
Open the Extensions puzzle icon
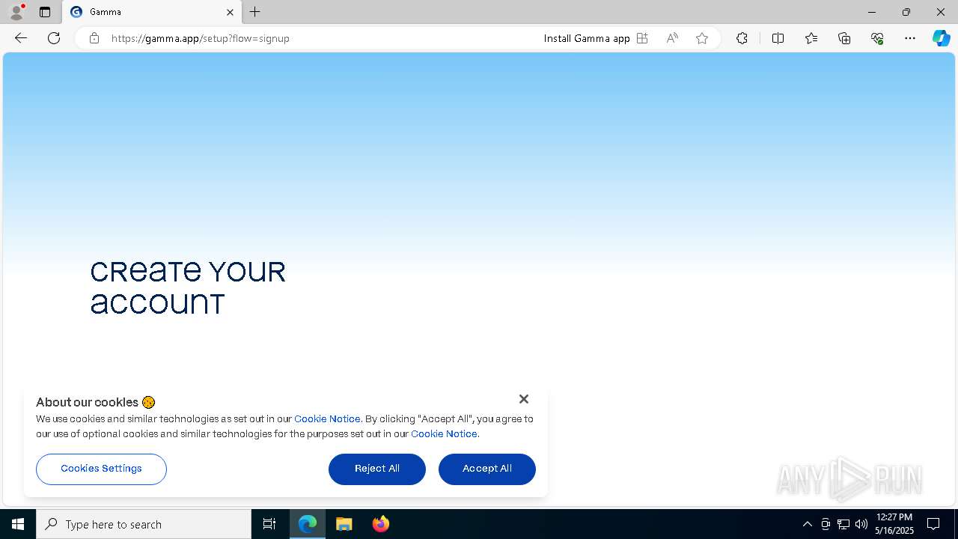pyautogui.click(x=742, y=38)
